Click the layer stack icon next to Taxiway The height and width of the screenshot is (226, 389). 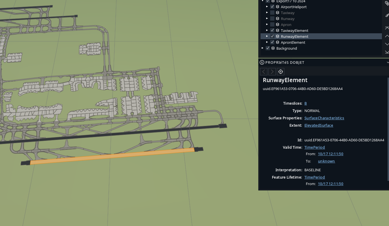(277, 13)
